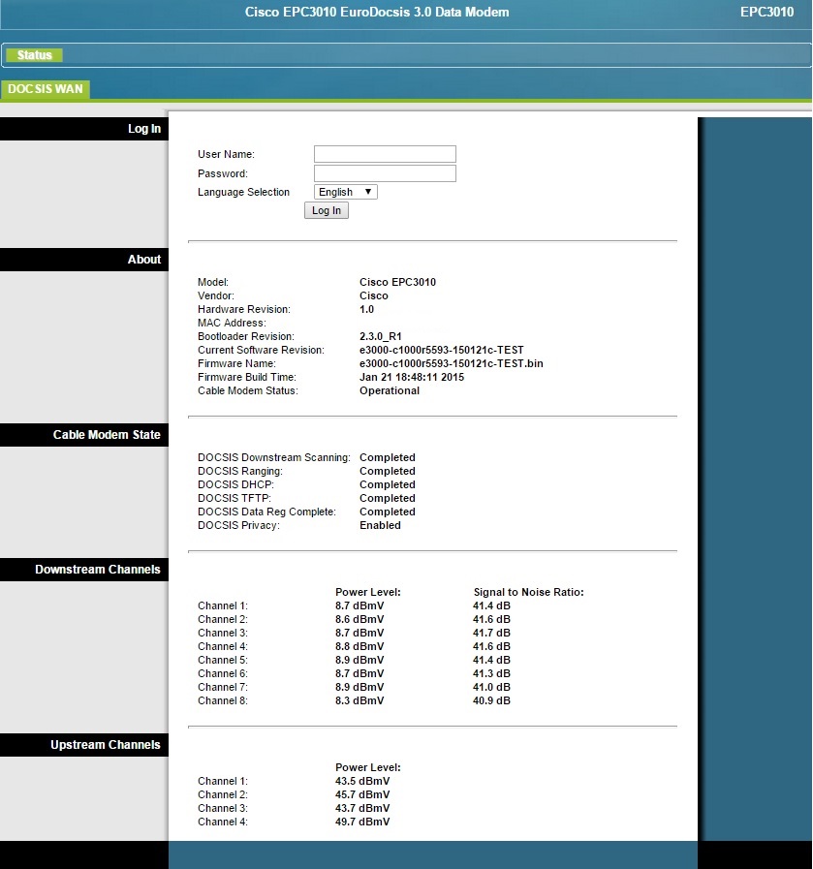This screenshot has width=813, height=869.
Task: Select upstream Channel 3 power '43.7 dBmV'
Action: [x=361, y=809]
